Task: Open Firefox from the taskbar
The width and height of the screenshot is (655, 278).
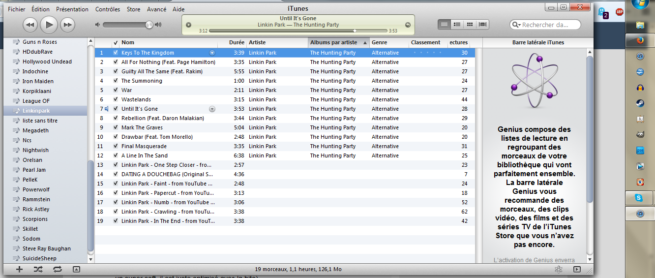Action: (640, 40)
